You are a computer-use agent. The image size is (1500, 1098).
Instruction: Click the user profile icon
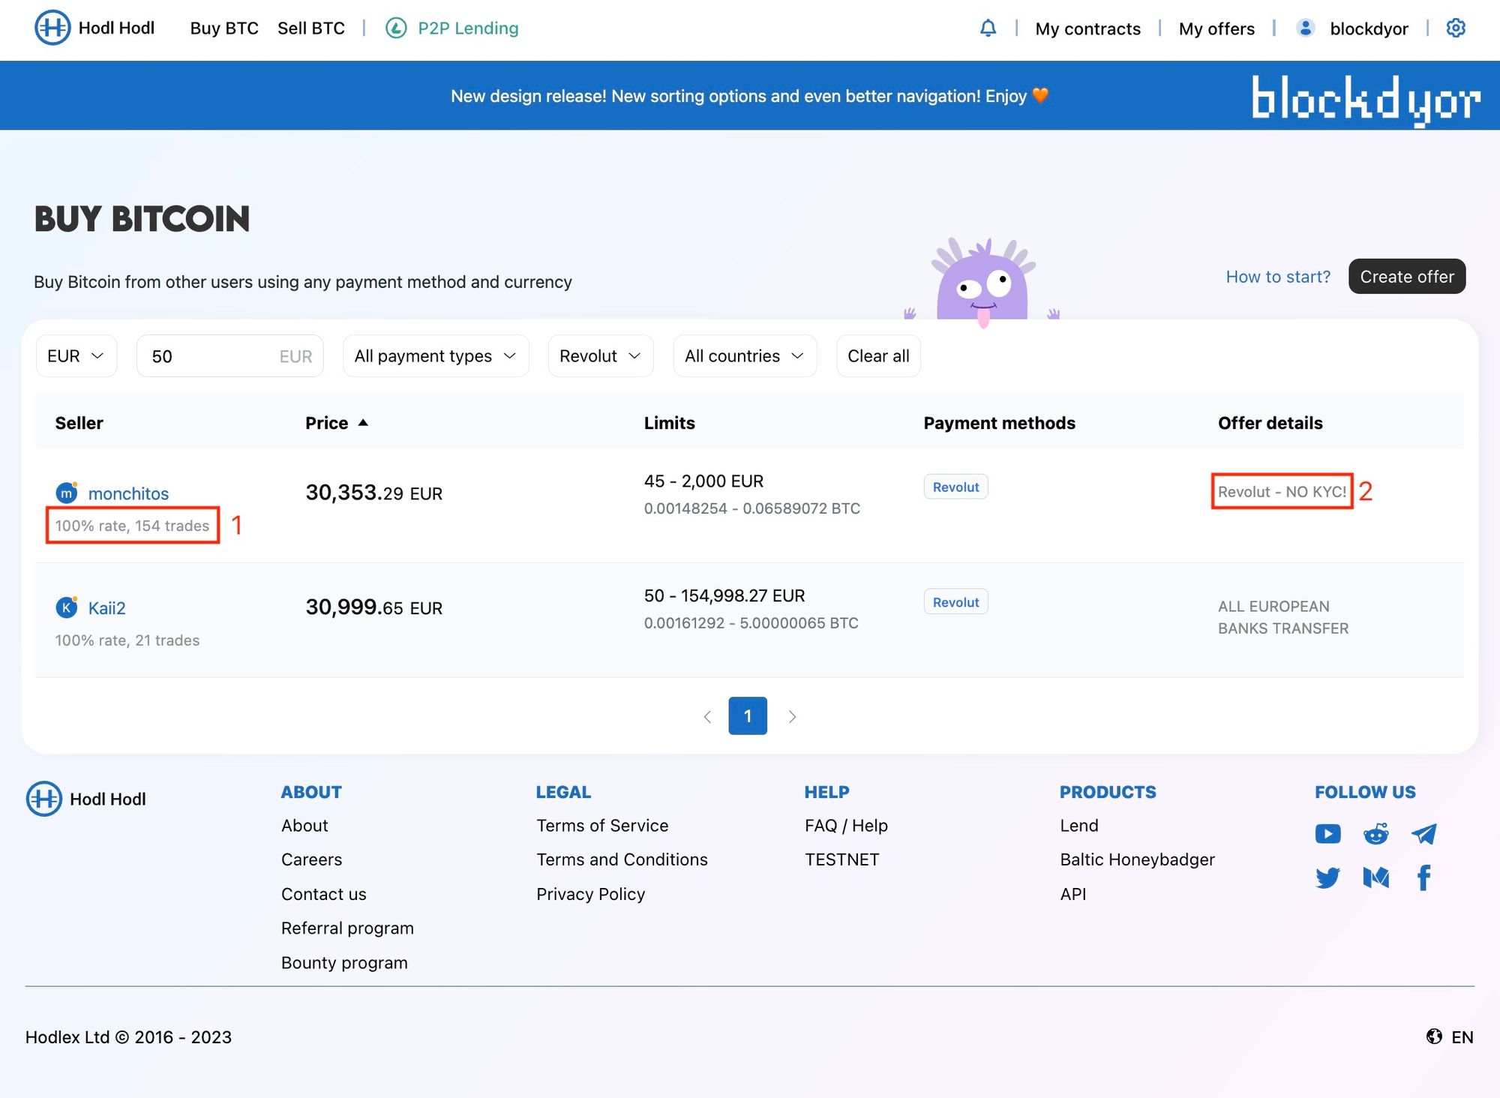coord(1302,25)
